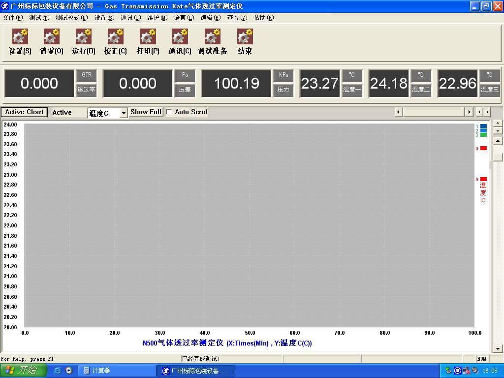The image size is (504, 378).
Task: Open the 设置(S) toolbar icon
Action: coord(20,41)
